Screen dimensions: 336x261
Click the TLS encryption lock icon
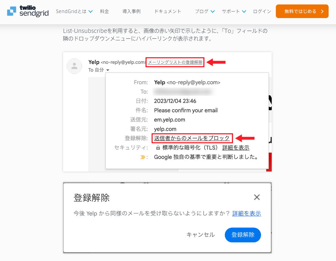(158, 148)
